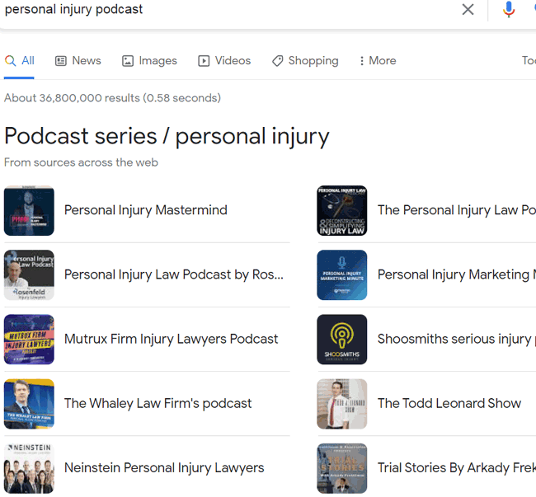536x497 pixels.
Task: Switch to the Images tab
Action: 150,61
